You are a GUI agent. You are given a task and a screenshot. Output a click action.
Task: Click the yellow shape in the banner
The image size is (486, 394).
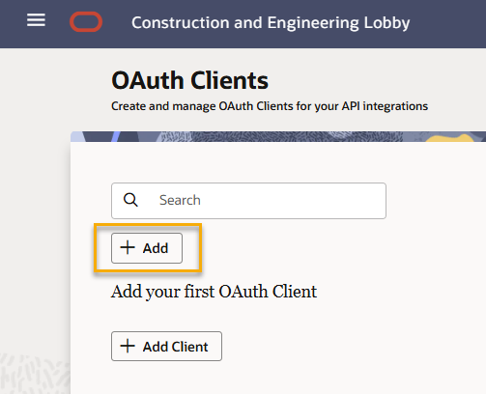[449, 138]
